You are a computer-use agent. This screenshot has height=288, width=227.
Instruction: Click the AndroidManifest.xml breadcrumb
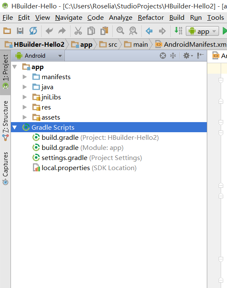(191, 44)
